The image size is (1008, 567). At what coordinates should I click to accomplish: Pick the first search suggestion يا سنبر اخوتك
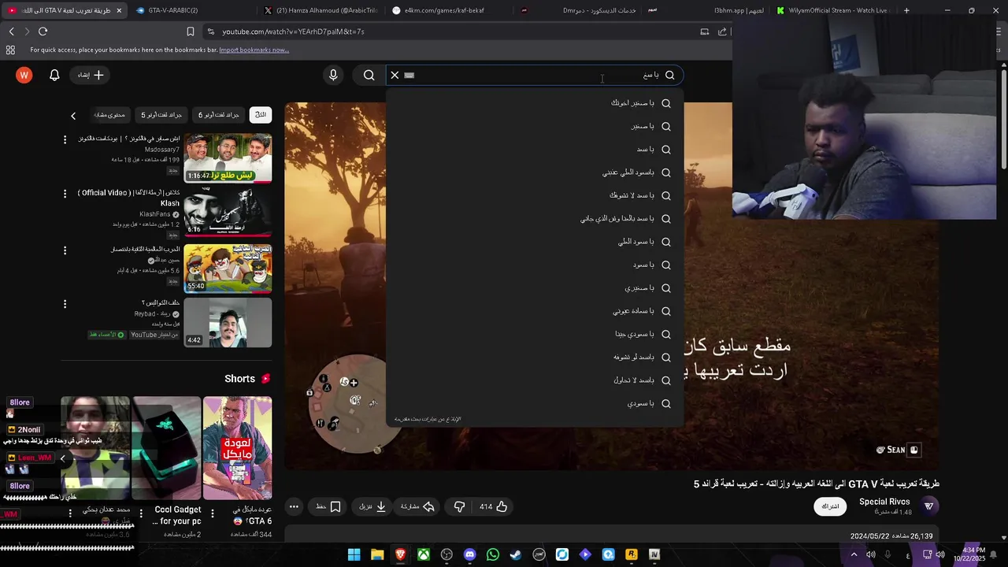[535, 103]
